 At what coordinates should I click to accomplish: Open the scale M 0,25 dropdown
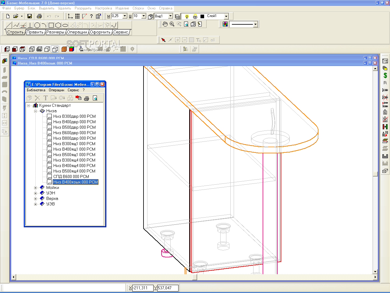(x=125, y=16)
